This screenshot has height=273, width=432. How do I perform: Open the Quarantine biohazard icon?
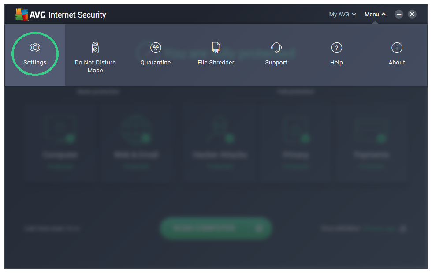[156, 48]
